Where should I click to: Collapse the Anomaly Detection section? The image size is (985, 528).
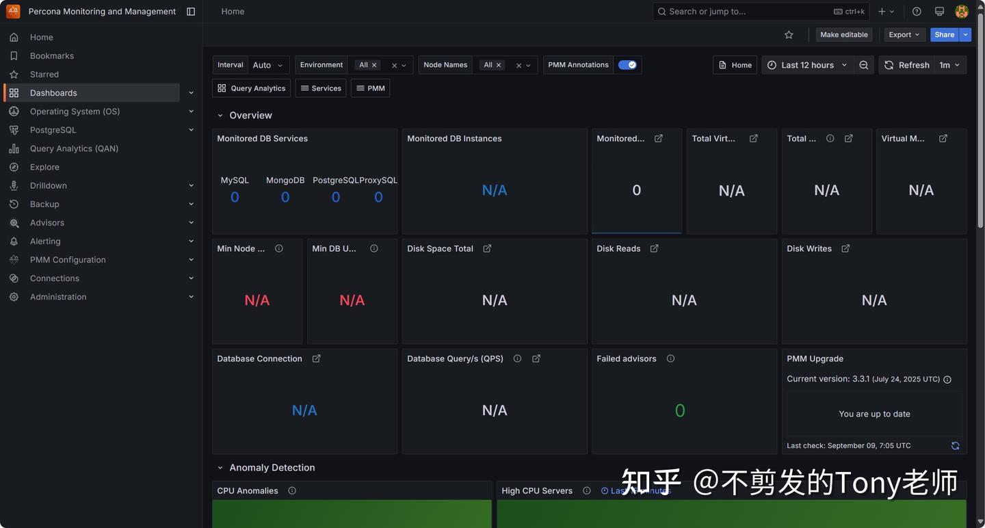coord(220,468)
